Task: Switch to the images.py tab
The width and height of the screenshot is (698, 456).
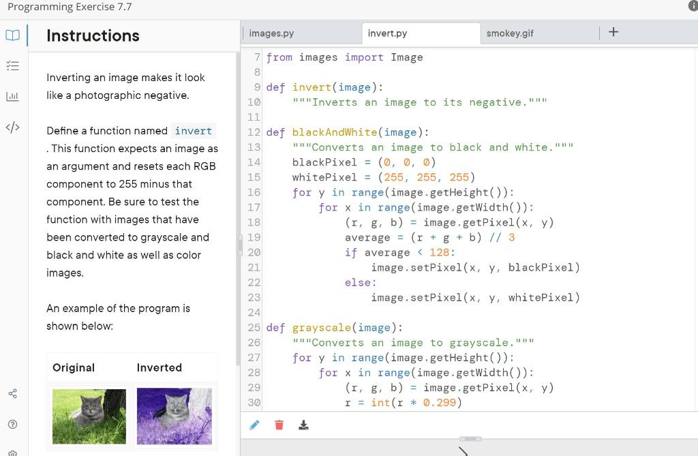Action: click(x=273, y=33)
